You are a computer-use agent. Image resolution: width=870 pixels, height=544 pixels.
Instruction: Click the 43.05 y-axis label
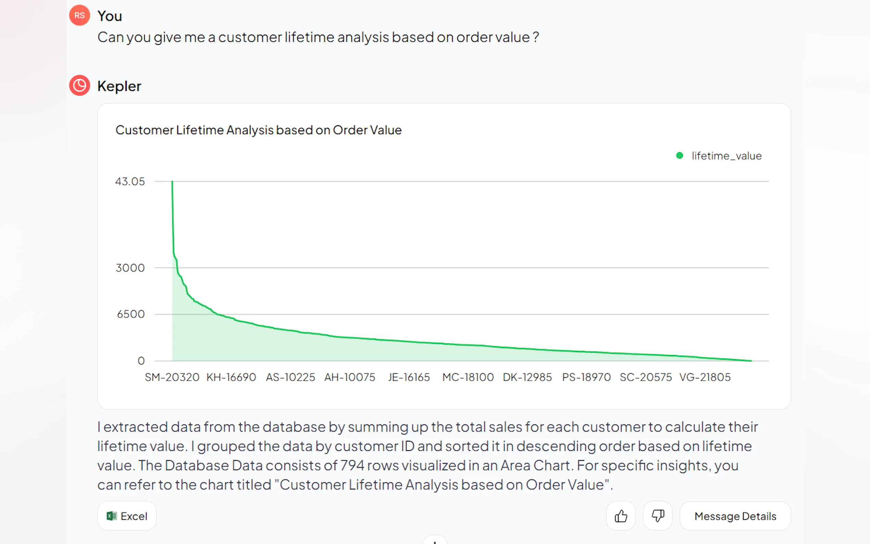[130, 181]
